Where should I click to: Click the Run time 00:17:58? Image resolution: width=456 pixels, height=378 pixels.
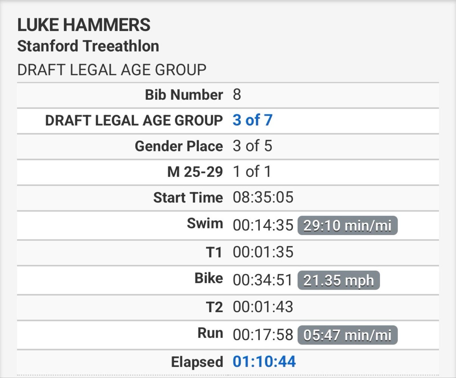263,335
